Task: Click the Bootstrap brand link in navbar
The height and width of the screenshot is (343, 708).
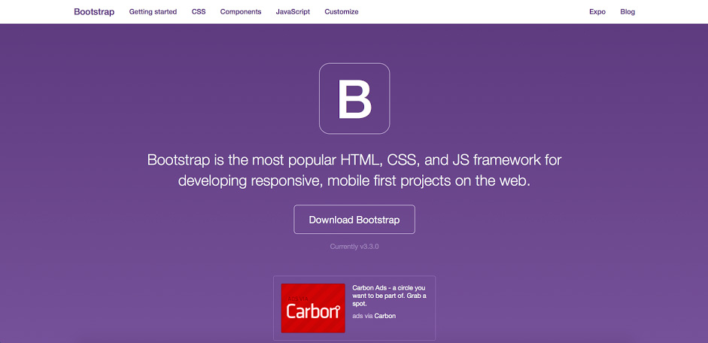Action: (x=94, y=12)
